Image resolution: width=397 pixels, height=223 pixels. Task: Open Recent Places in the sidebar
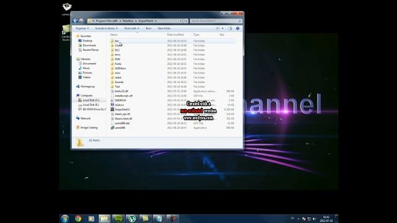(91, 50)
